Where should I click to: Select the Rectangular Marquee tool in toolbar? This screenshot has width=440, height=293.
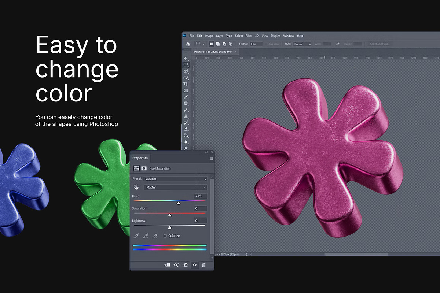tap(186, 65)
